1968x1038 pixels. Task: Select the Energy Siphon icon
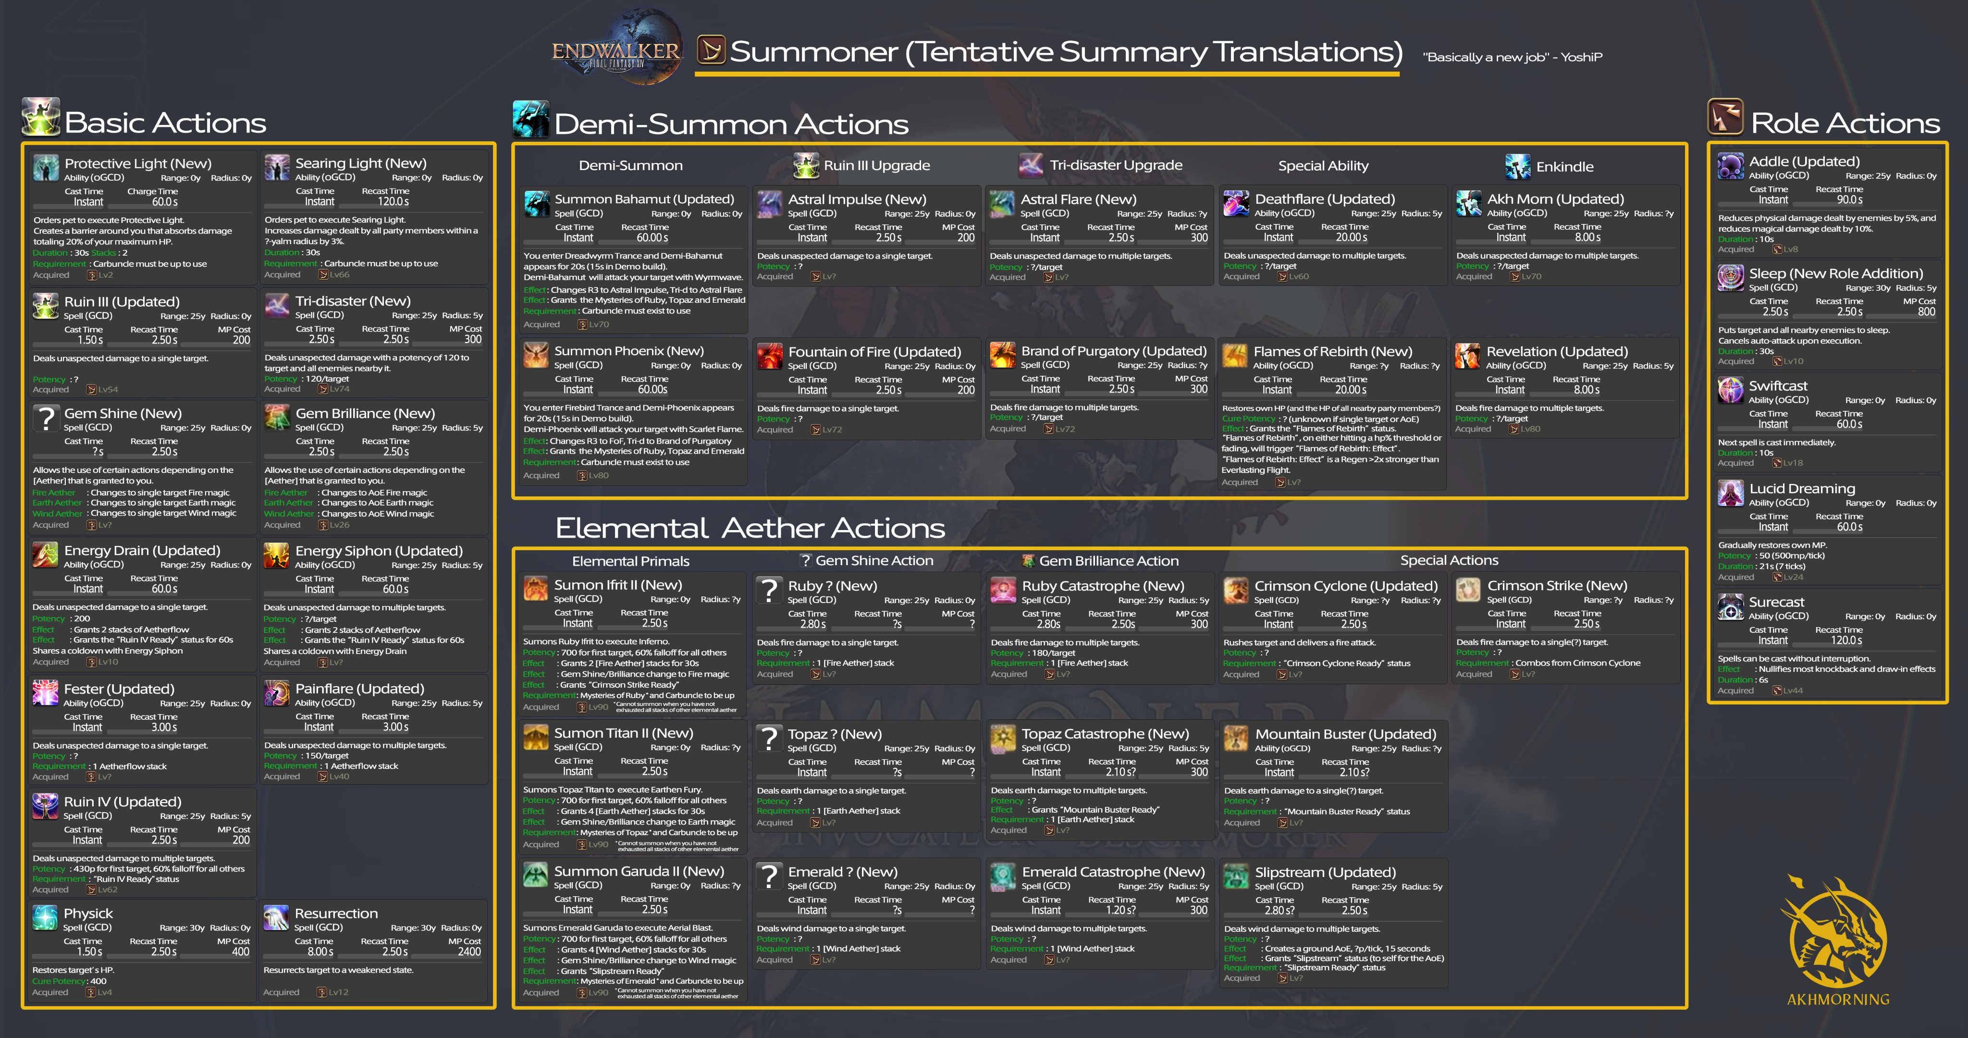[277, 555]
